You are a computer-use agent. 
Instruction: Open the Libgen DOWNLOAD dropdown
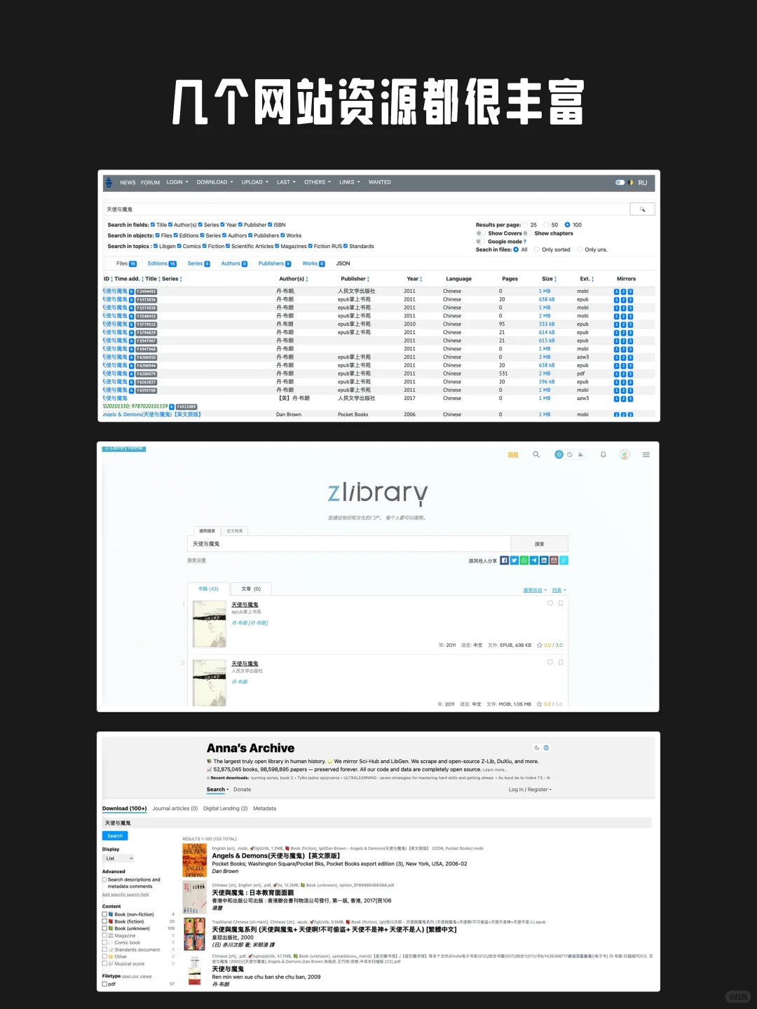tap(214, 182)
